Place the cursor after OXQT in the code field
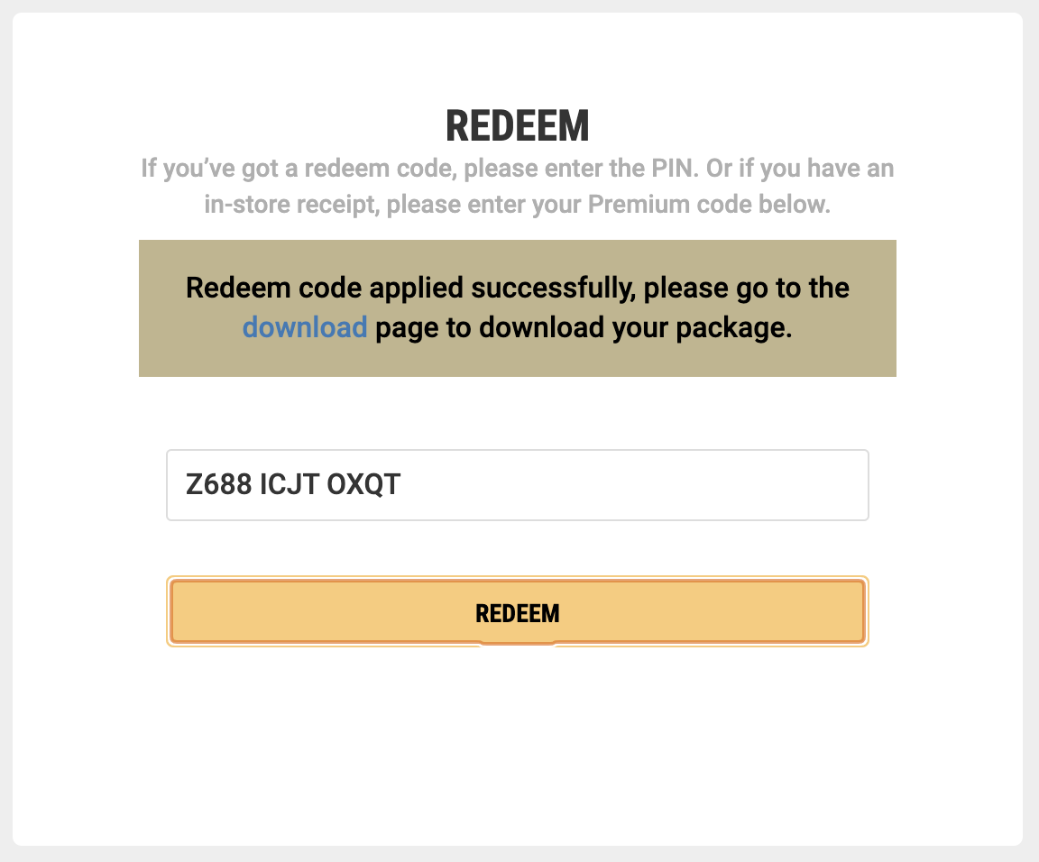1039x862 pixels. (402, 485)
